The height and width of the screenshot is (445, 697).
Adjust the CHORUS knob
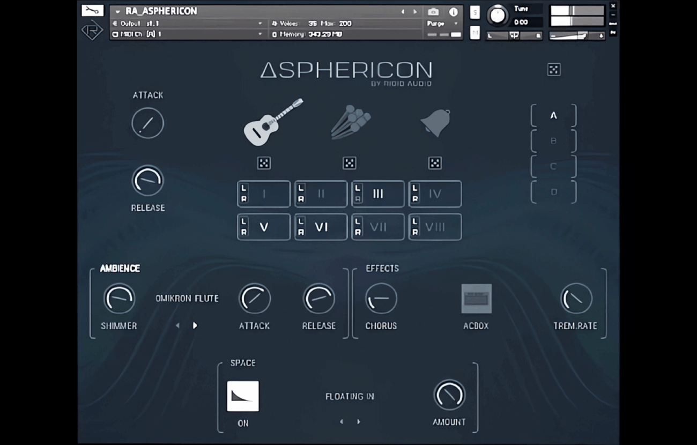click(381, 299)
